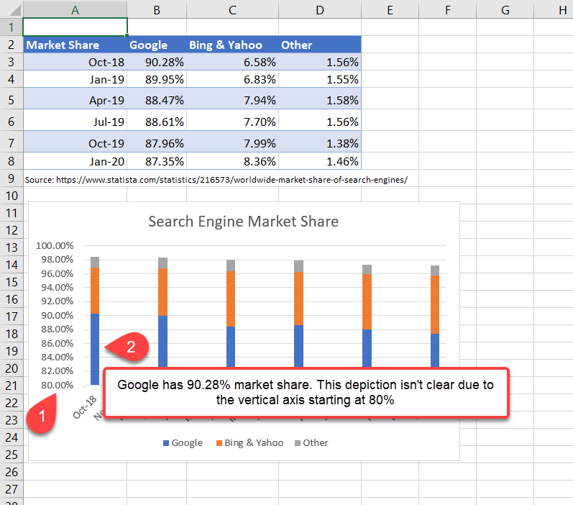Click the cell showing 88.47%

pos(157,100)
